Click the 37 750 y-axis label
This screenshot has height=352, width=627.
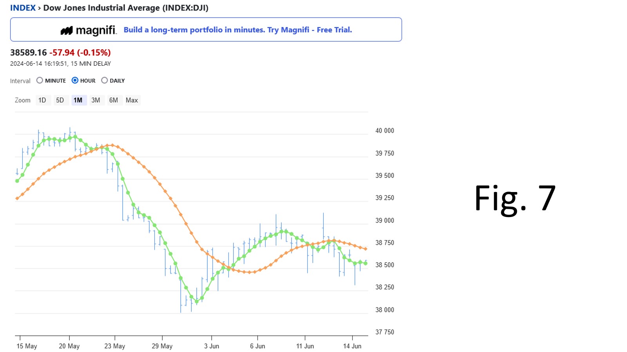coord(385,332)
